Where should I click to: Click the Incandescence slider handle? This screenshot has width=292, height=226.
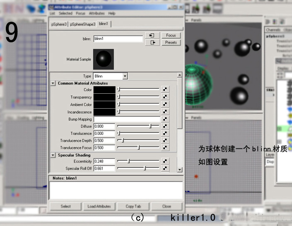pos(119,112)
